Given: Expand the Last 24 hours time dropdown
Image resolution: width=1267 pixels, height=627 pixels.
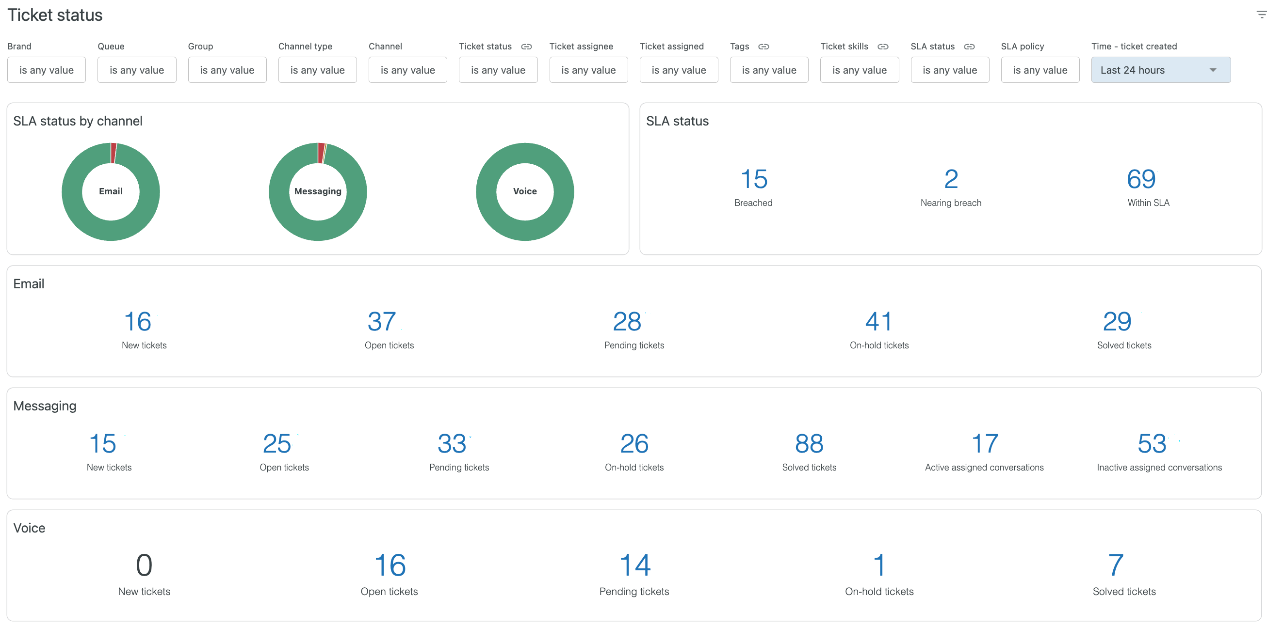Looking at the screenshot, I should [1161, 70].
